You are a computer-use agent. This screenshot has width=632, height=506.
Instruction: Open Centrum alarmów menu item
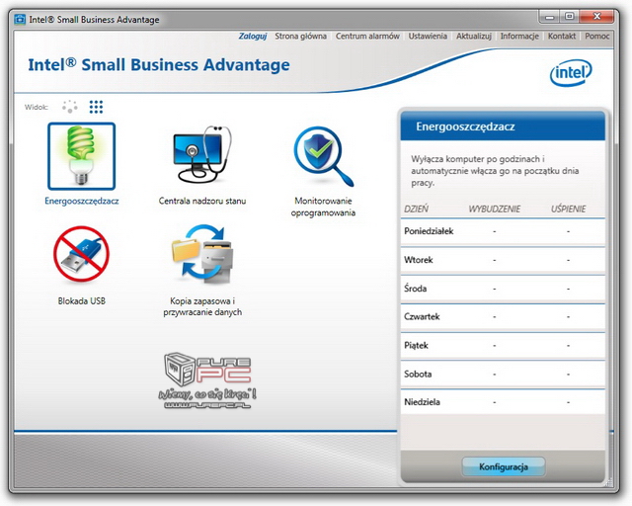tap(367, 37)
